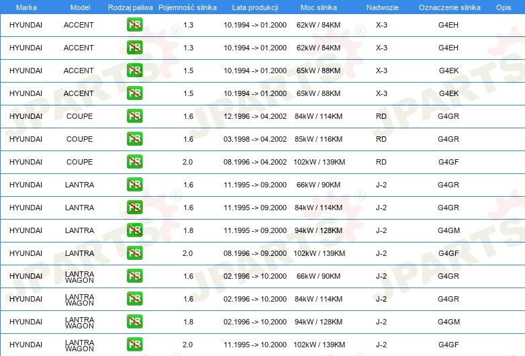This screenshot has width=525, height=356.
Task: Click COUPE model in the 2.0 row
Action: coord(79,162)
